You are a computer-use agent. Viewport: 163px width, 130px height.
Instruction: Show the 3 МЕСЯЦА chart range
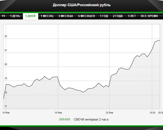click(65, 16)
